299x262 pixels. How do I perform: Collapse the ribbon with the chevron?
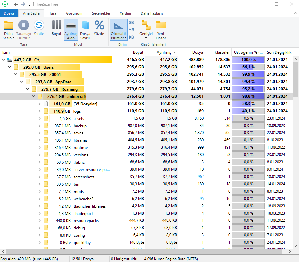[x=295, y=13]
